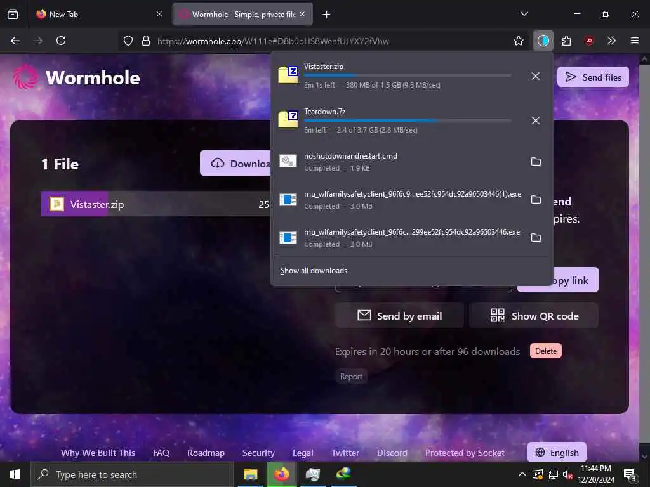The height and width of the screenshot is (487, 650).
Task: Open a new browser tab
Action: point(327,15)
